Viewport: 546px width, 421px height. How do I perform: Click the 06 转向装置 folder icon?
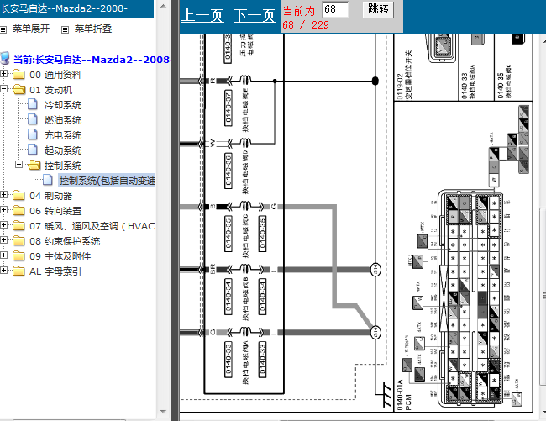[x=18, y=210]
